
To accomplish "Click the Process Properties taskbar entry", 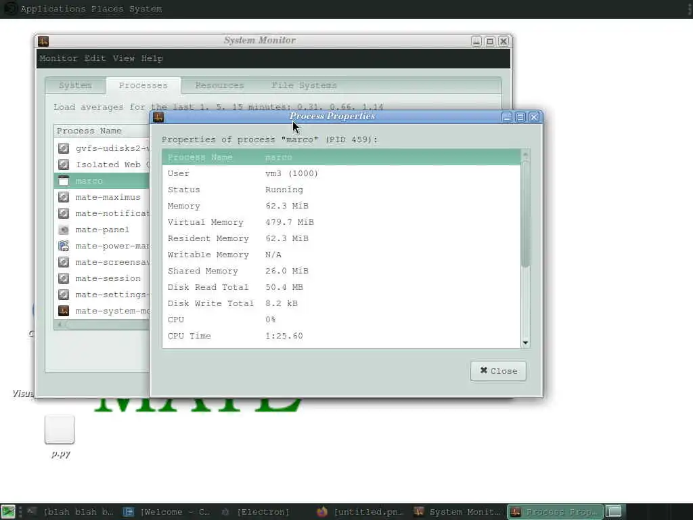I will click(x=556, y=512).
